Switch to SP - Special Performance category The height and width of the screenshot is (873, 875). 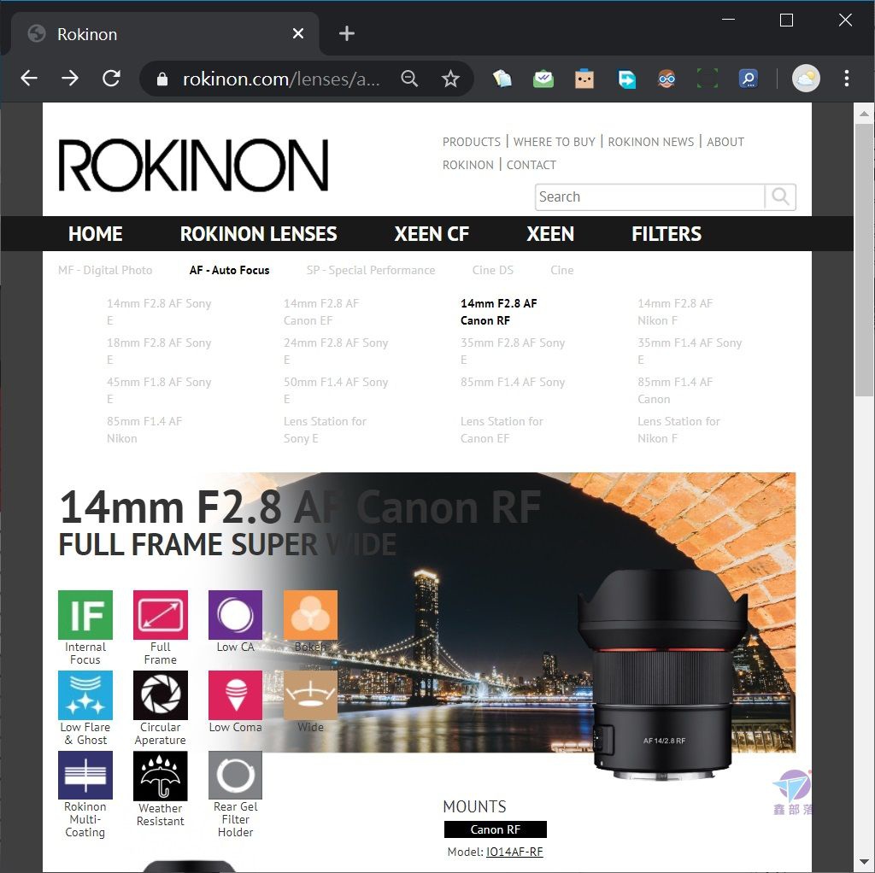tap(371, 270)
